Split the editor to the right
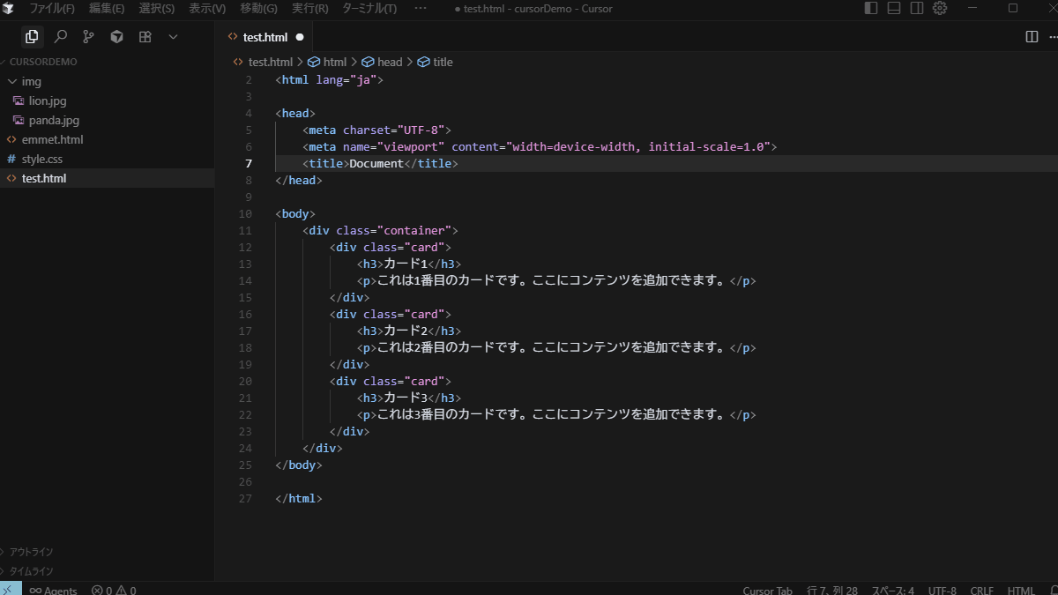 (x=1032, y=37)
